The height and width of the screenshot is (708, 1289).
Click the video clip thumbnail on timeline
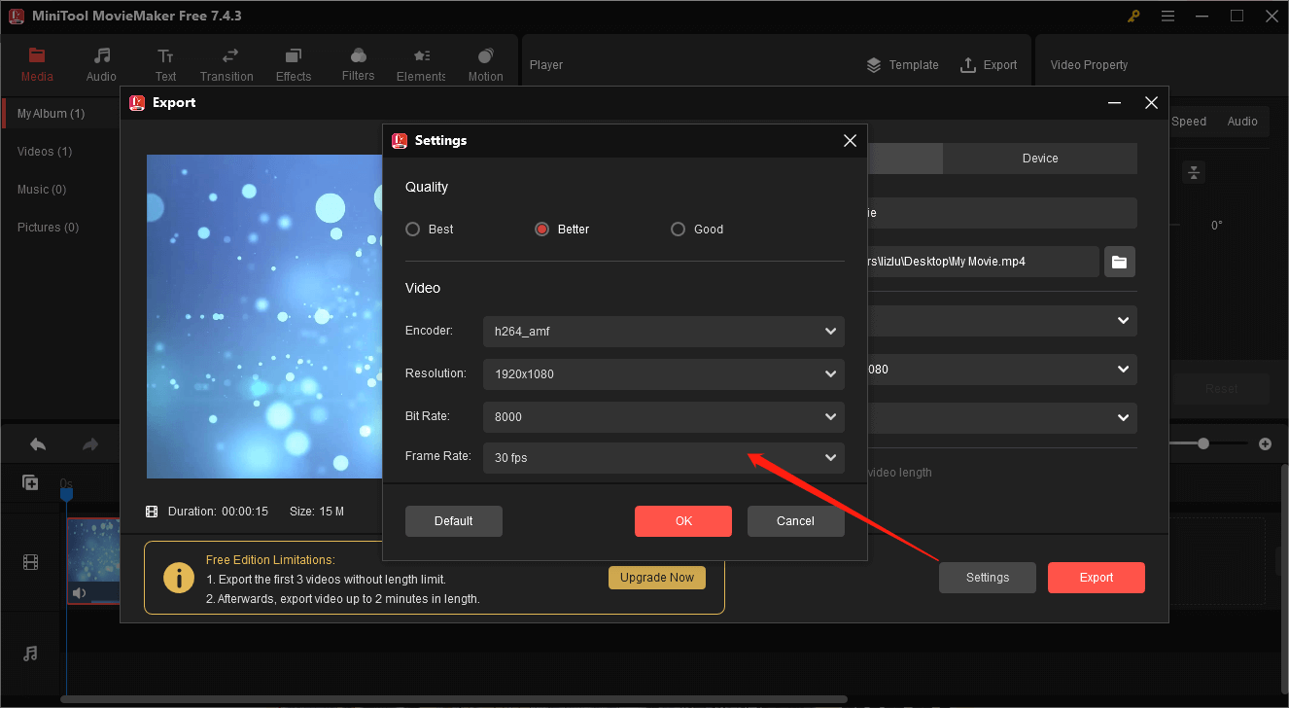pyautogui.click(x=94, y=561)
